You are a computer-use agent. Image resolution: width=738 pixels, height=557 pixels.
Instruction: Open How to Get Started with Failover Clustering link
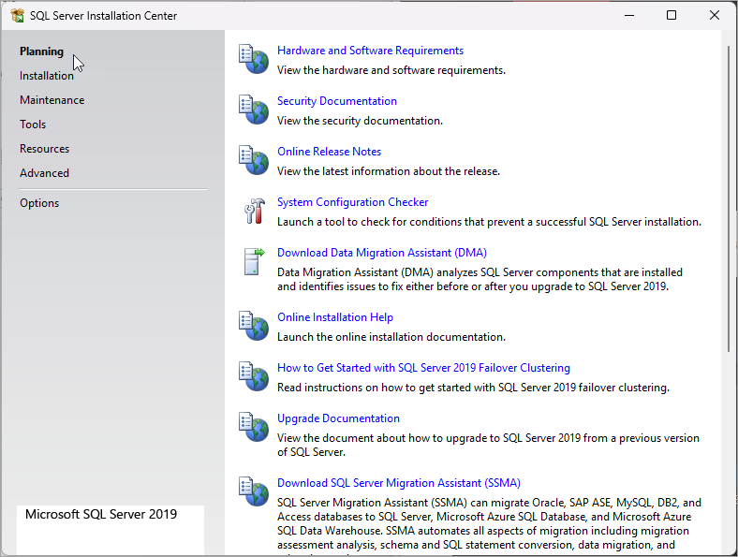(423, 368)
